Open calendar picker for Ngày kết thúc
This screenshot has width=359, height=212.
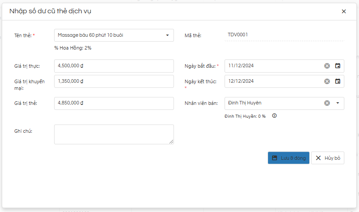338,81
